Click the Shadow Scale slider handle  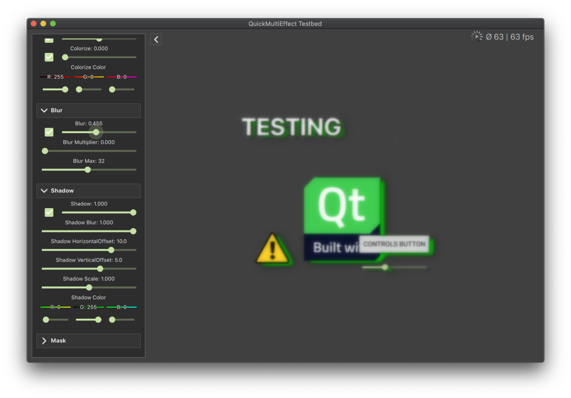tap(89, 288)
